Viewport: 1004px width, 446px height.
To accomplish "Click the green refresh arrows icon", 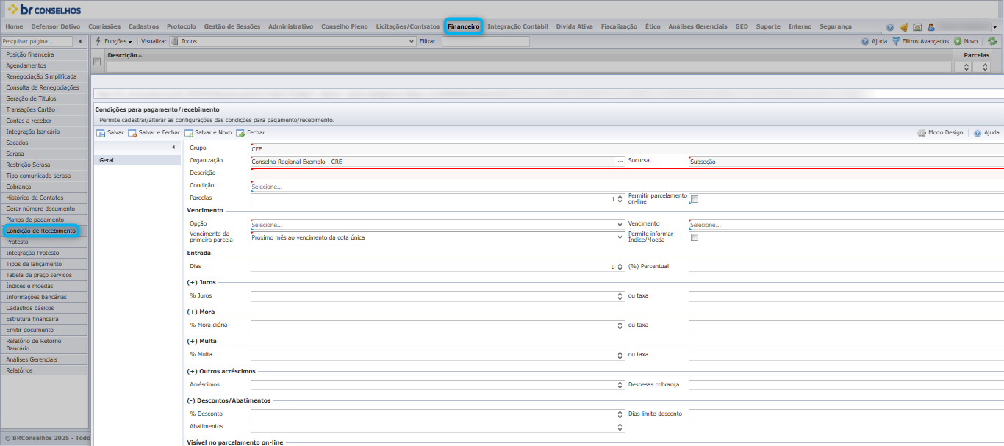I will (x=992, y=41).
